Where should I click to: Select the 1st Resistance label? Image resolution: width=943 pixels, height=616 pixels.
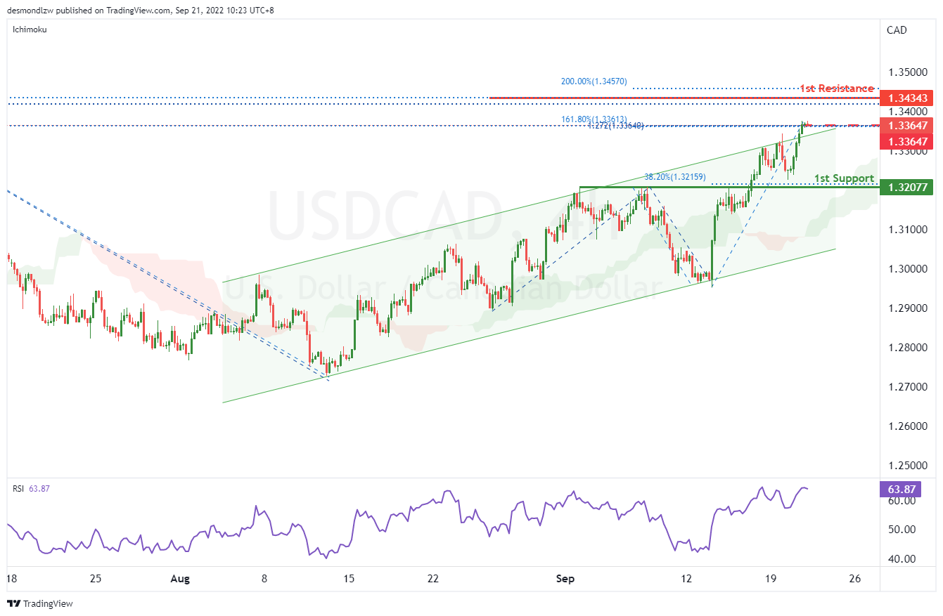point(837,89)
